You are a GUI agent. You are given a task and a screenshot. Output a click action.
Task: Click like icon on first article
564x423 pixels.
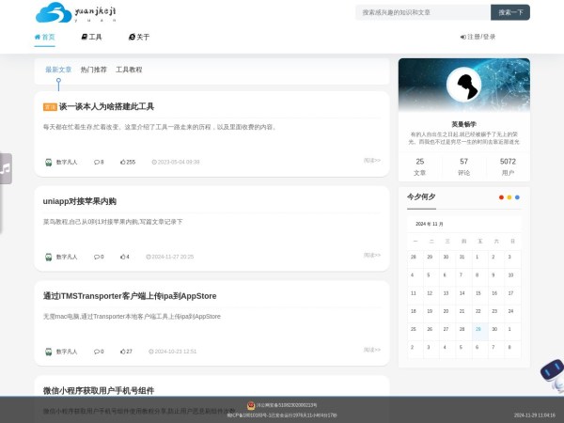point(122,162)
